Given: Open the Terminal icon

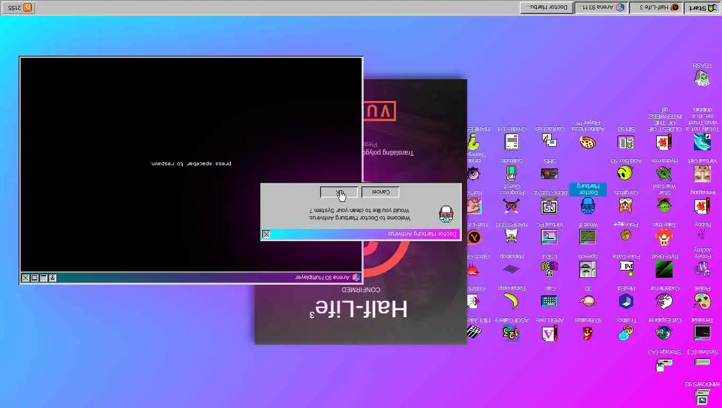Looking at the screenshot, I should click(702, 333).
